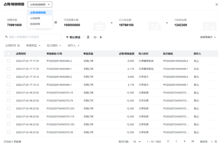Click 操作人 column header
This screenshot has width=224, height=153.
(x=197, y=54)
